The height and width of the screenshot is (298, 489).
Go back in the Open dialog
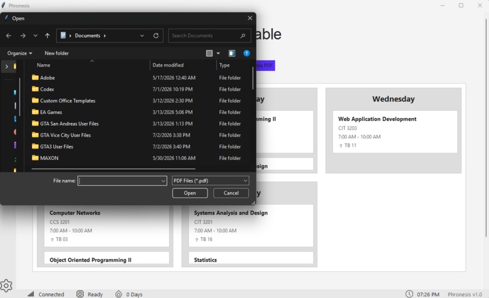(8, 36)
